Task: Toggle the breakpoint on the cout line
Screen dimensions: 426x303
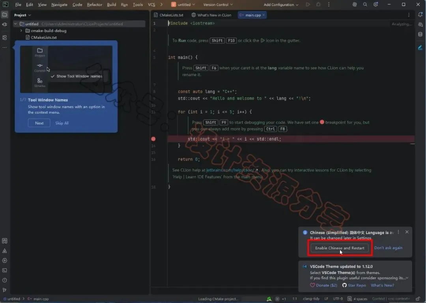Action: click(x=153, y=139)
